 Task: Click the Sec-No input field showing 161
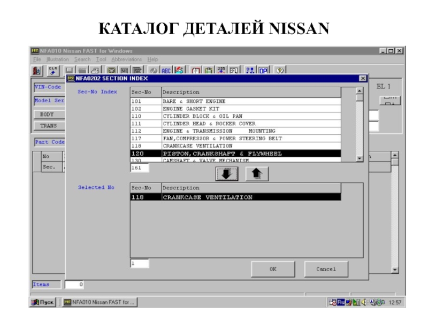pos(140,167)
